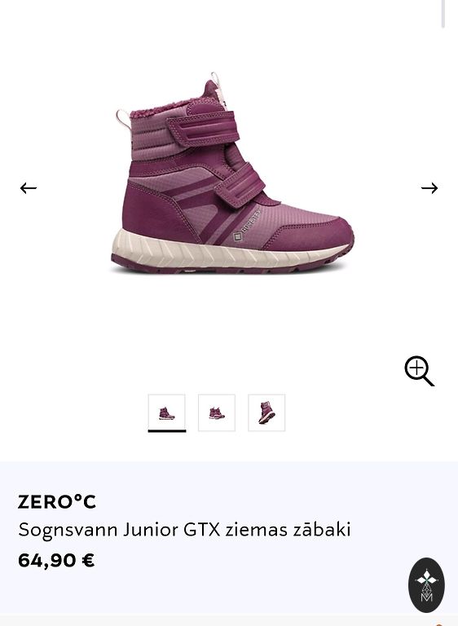Open the ZERO°C brand link
458x626 pixels.
57,502
